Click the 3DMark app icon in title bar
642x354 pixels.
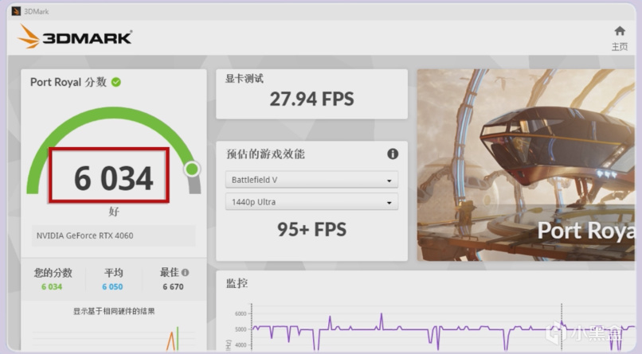[x=16, y=11]
